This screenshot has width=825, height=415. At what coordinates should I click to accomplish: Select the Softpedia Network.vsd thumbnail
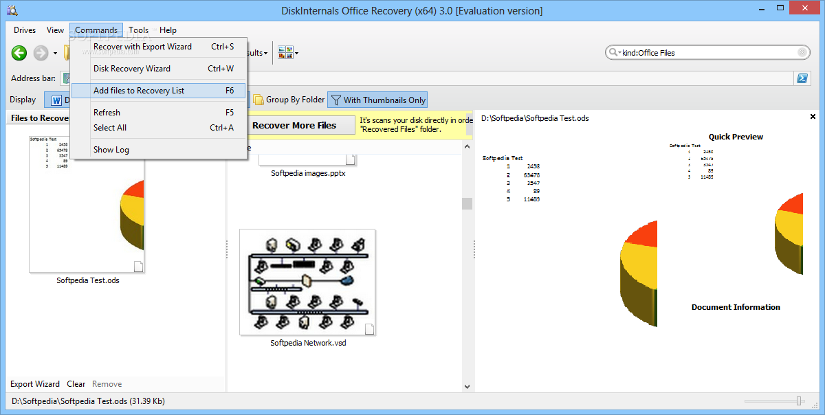307,282
